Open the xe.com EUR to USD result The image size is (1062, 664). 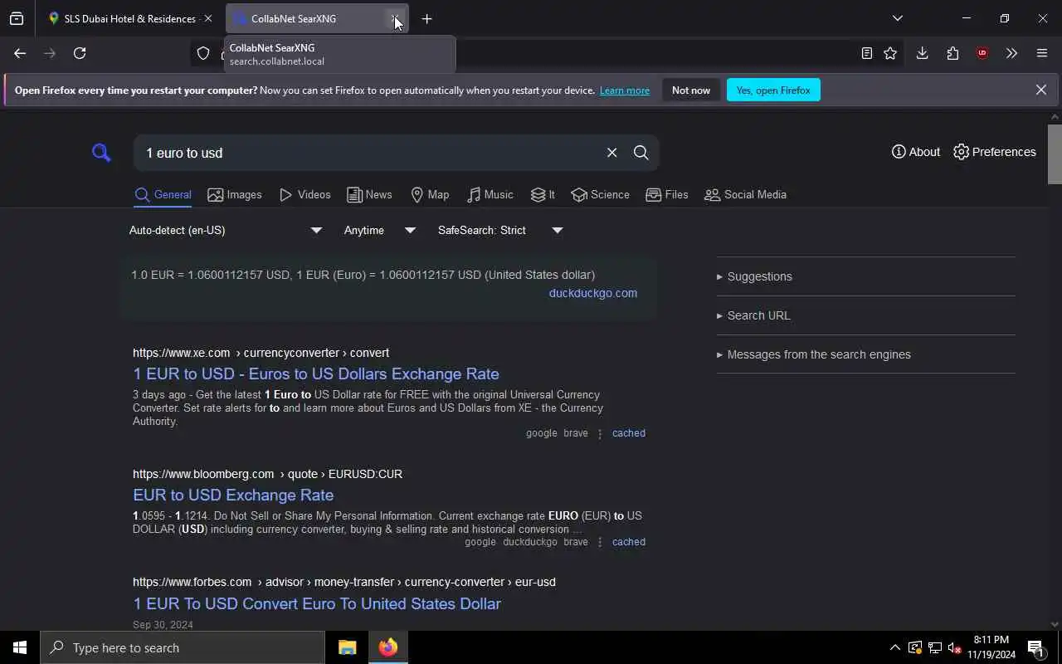(x=316, y=373)
